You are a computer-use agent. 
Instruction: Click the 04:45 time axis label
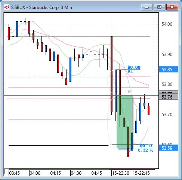click(97, 173)
